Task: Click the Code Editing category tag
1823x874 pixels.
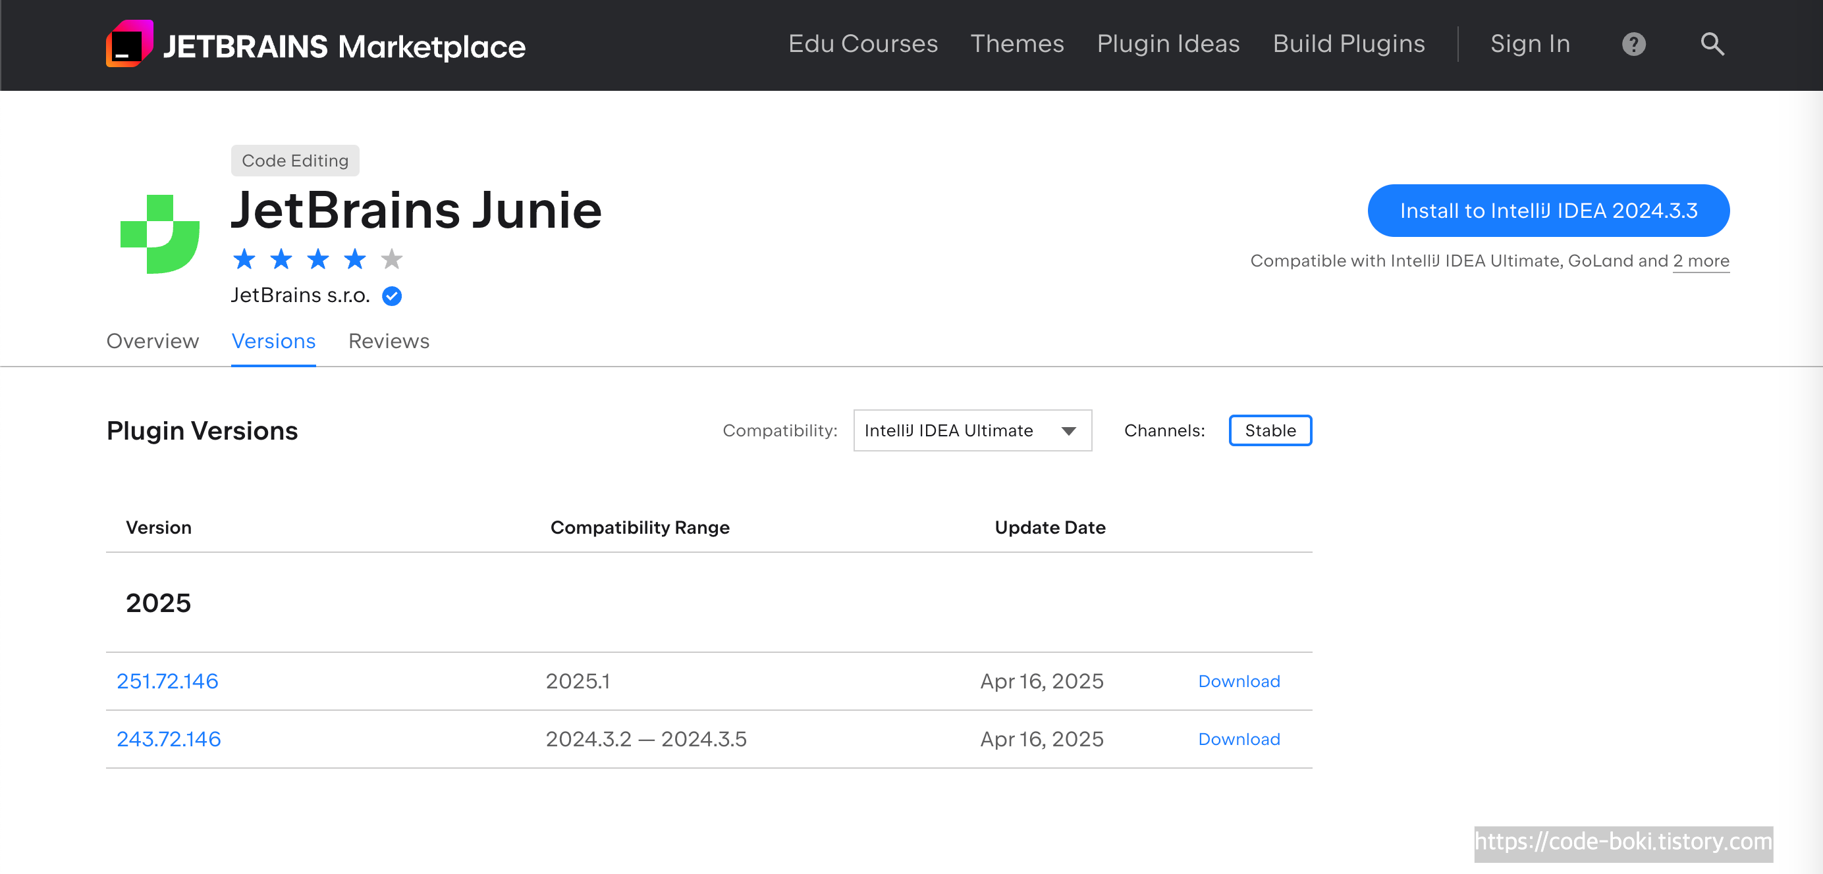Action: 294,161
